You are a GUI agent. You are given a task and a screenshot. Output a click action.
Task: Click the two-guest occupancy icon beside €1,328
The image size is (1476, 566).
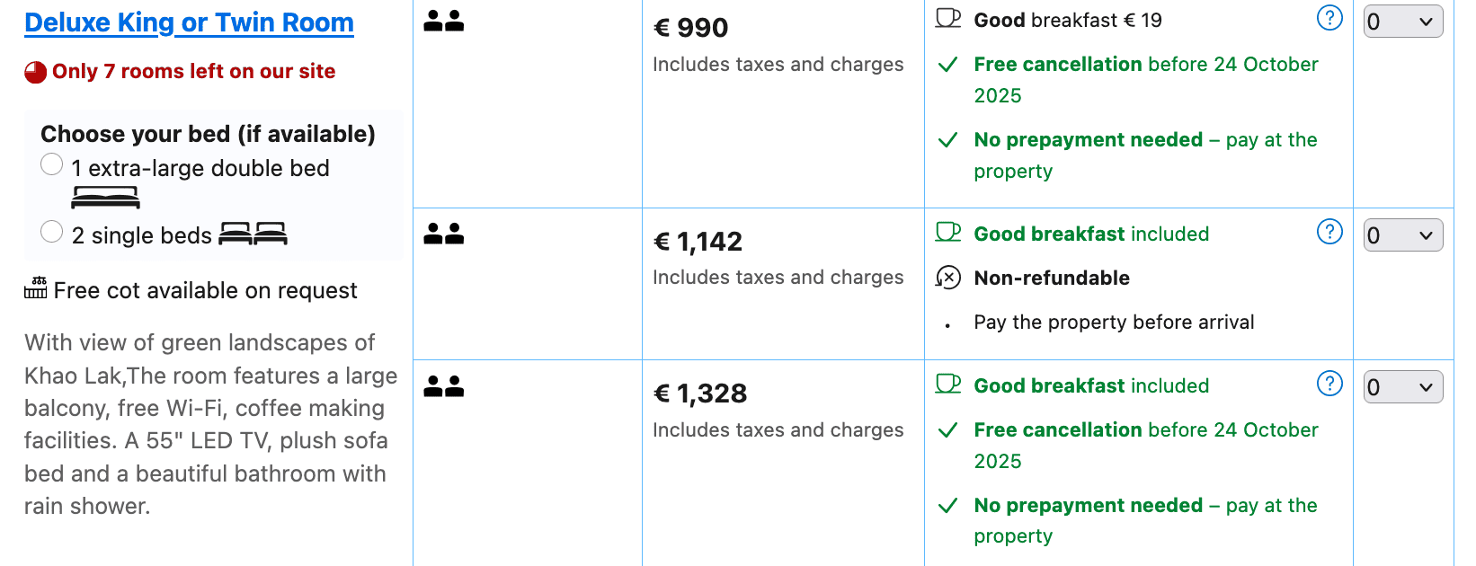pos(444,386)
